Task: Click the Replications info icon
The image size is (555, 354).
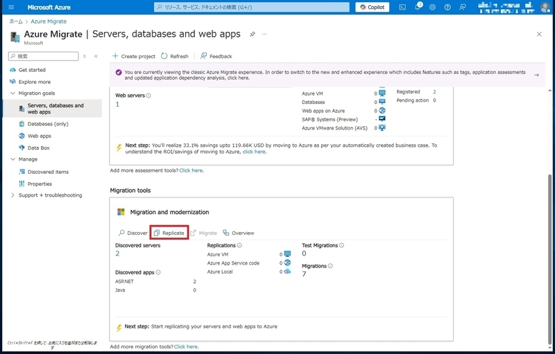Action: (x=239, y=245)
